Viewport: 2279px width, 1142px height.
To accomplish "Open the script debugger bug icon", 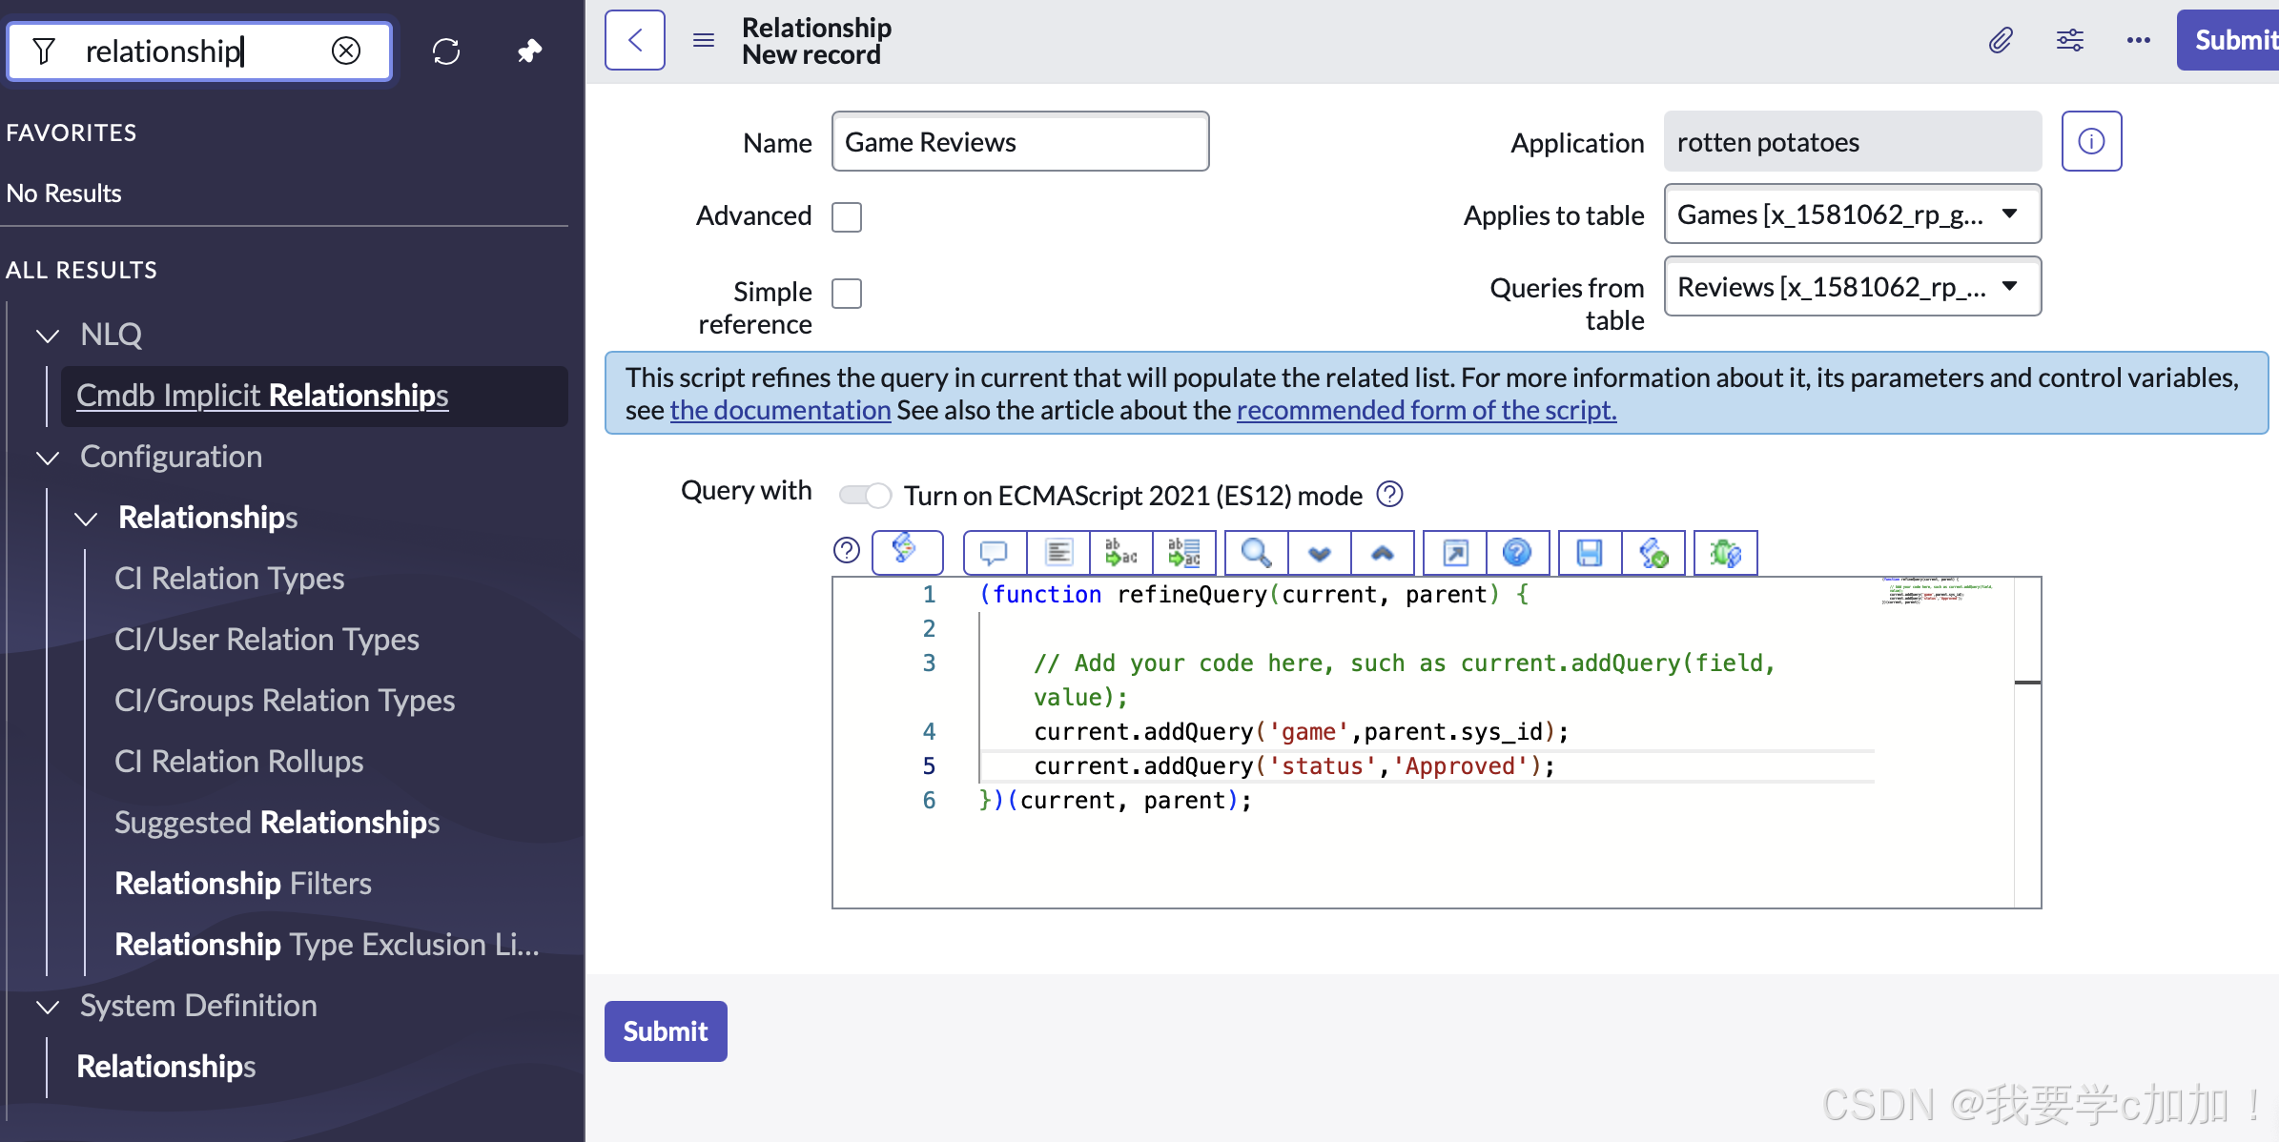I will click(1724, 553).
